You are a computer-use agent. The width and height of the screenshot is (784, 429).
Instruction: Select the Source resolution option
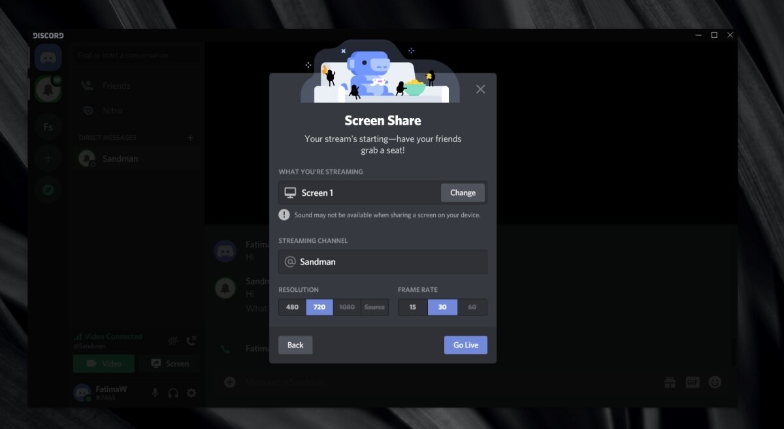(x=374, y=307)
